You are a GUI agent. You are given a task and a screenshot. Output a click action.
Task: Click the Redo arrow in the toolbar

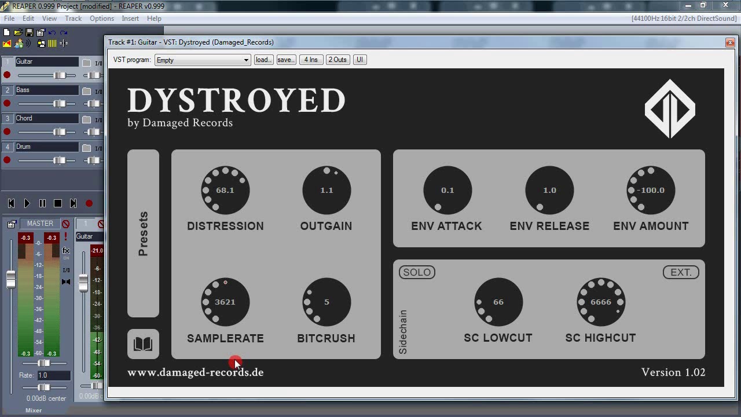point(64,32)
